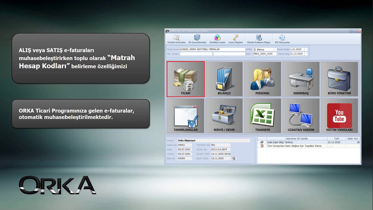373x210 pixels.
Task: Open the UZAKTAN YARDIM module
Action: click(301, 116)
